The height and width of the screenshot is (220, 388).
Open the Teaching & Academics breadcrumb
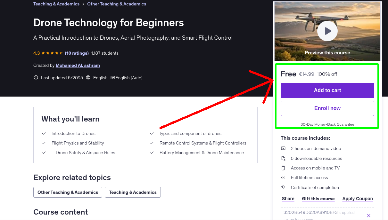[x=56, y=4]
